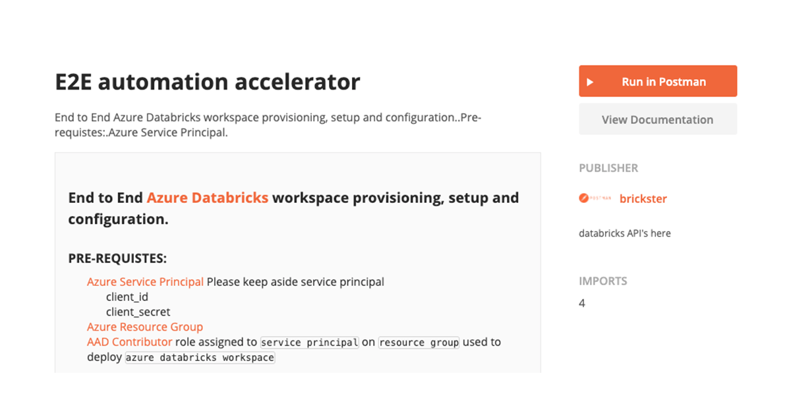Select the 'service principal' inline code snippet
Viewport: 791px width, 415px height.
(310, 343)
